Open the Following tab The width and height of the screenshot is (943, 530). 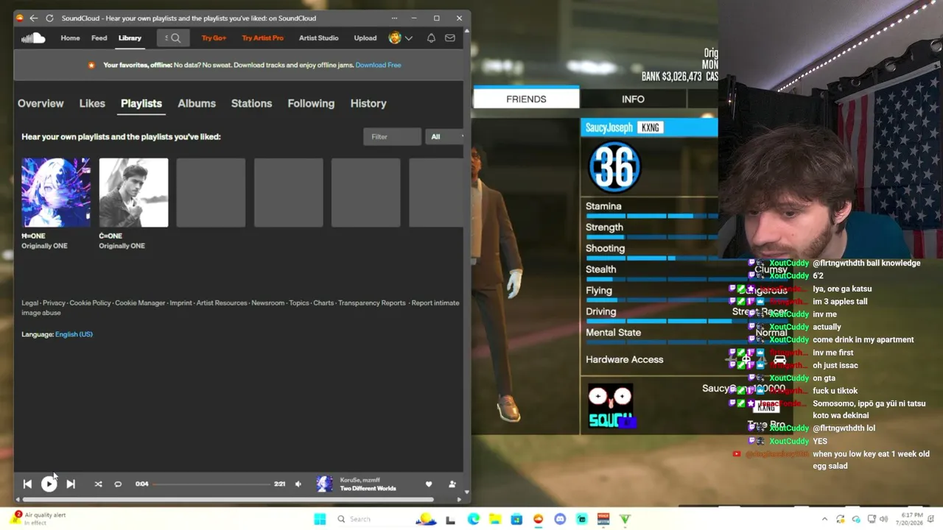click(311, 104)
